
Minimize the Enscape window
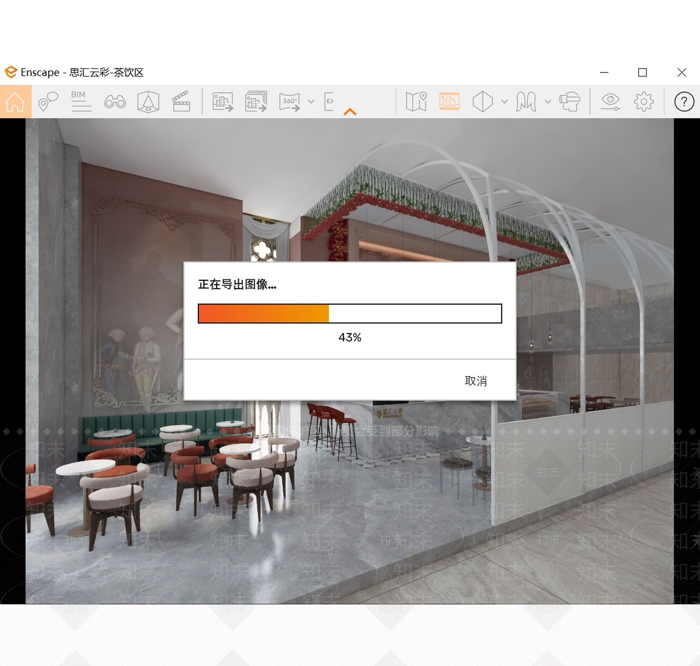[604, 72]
